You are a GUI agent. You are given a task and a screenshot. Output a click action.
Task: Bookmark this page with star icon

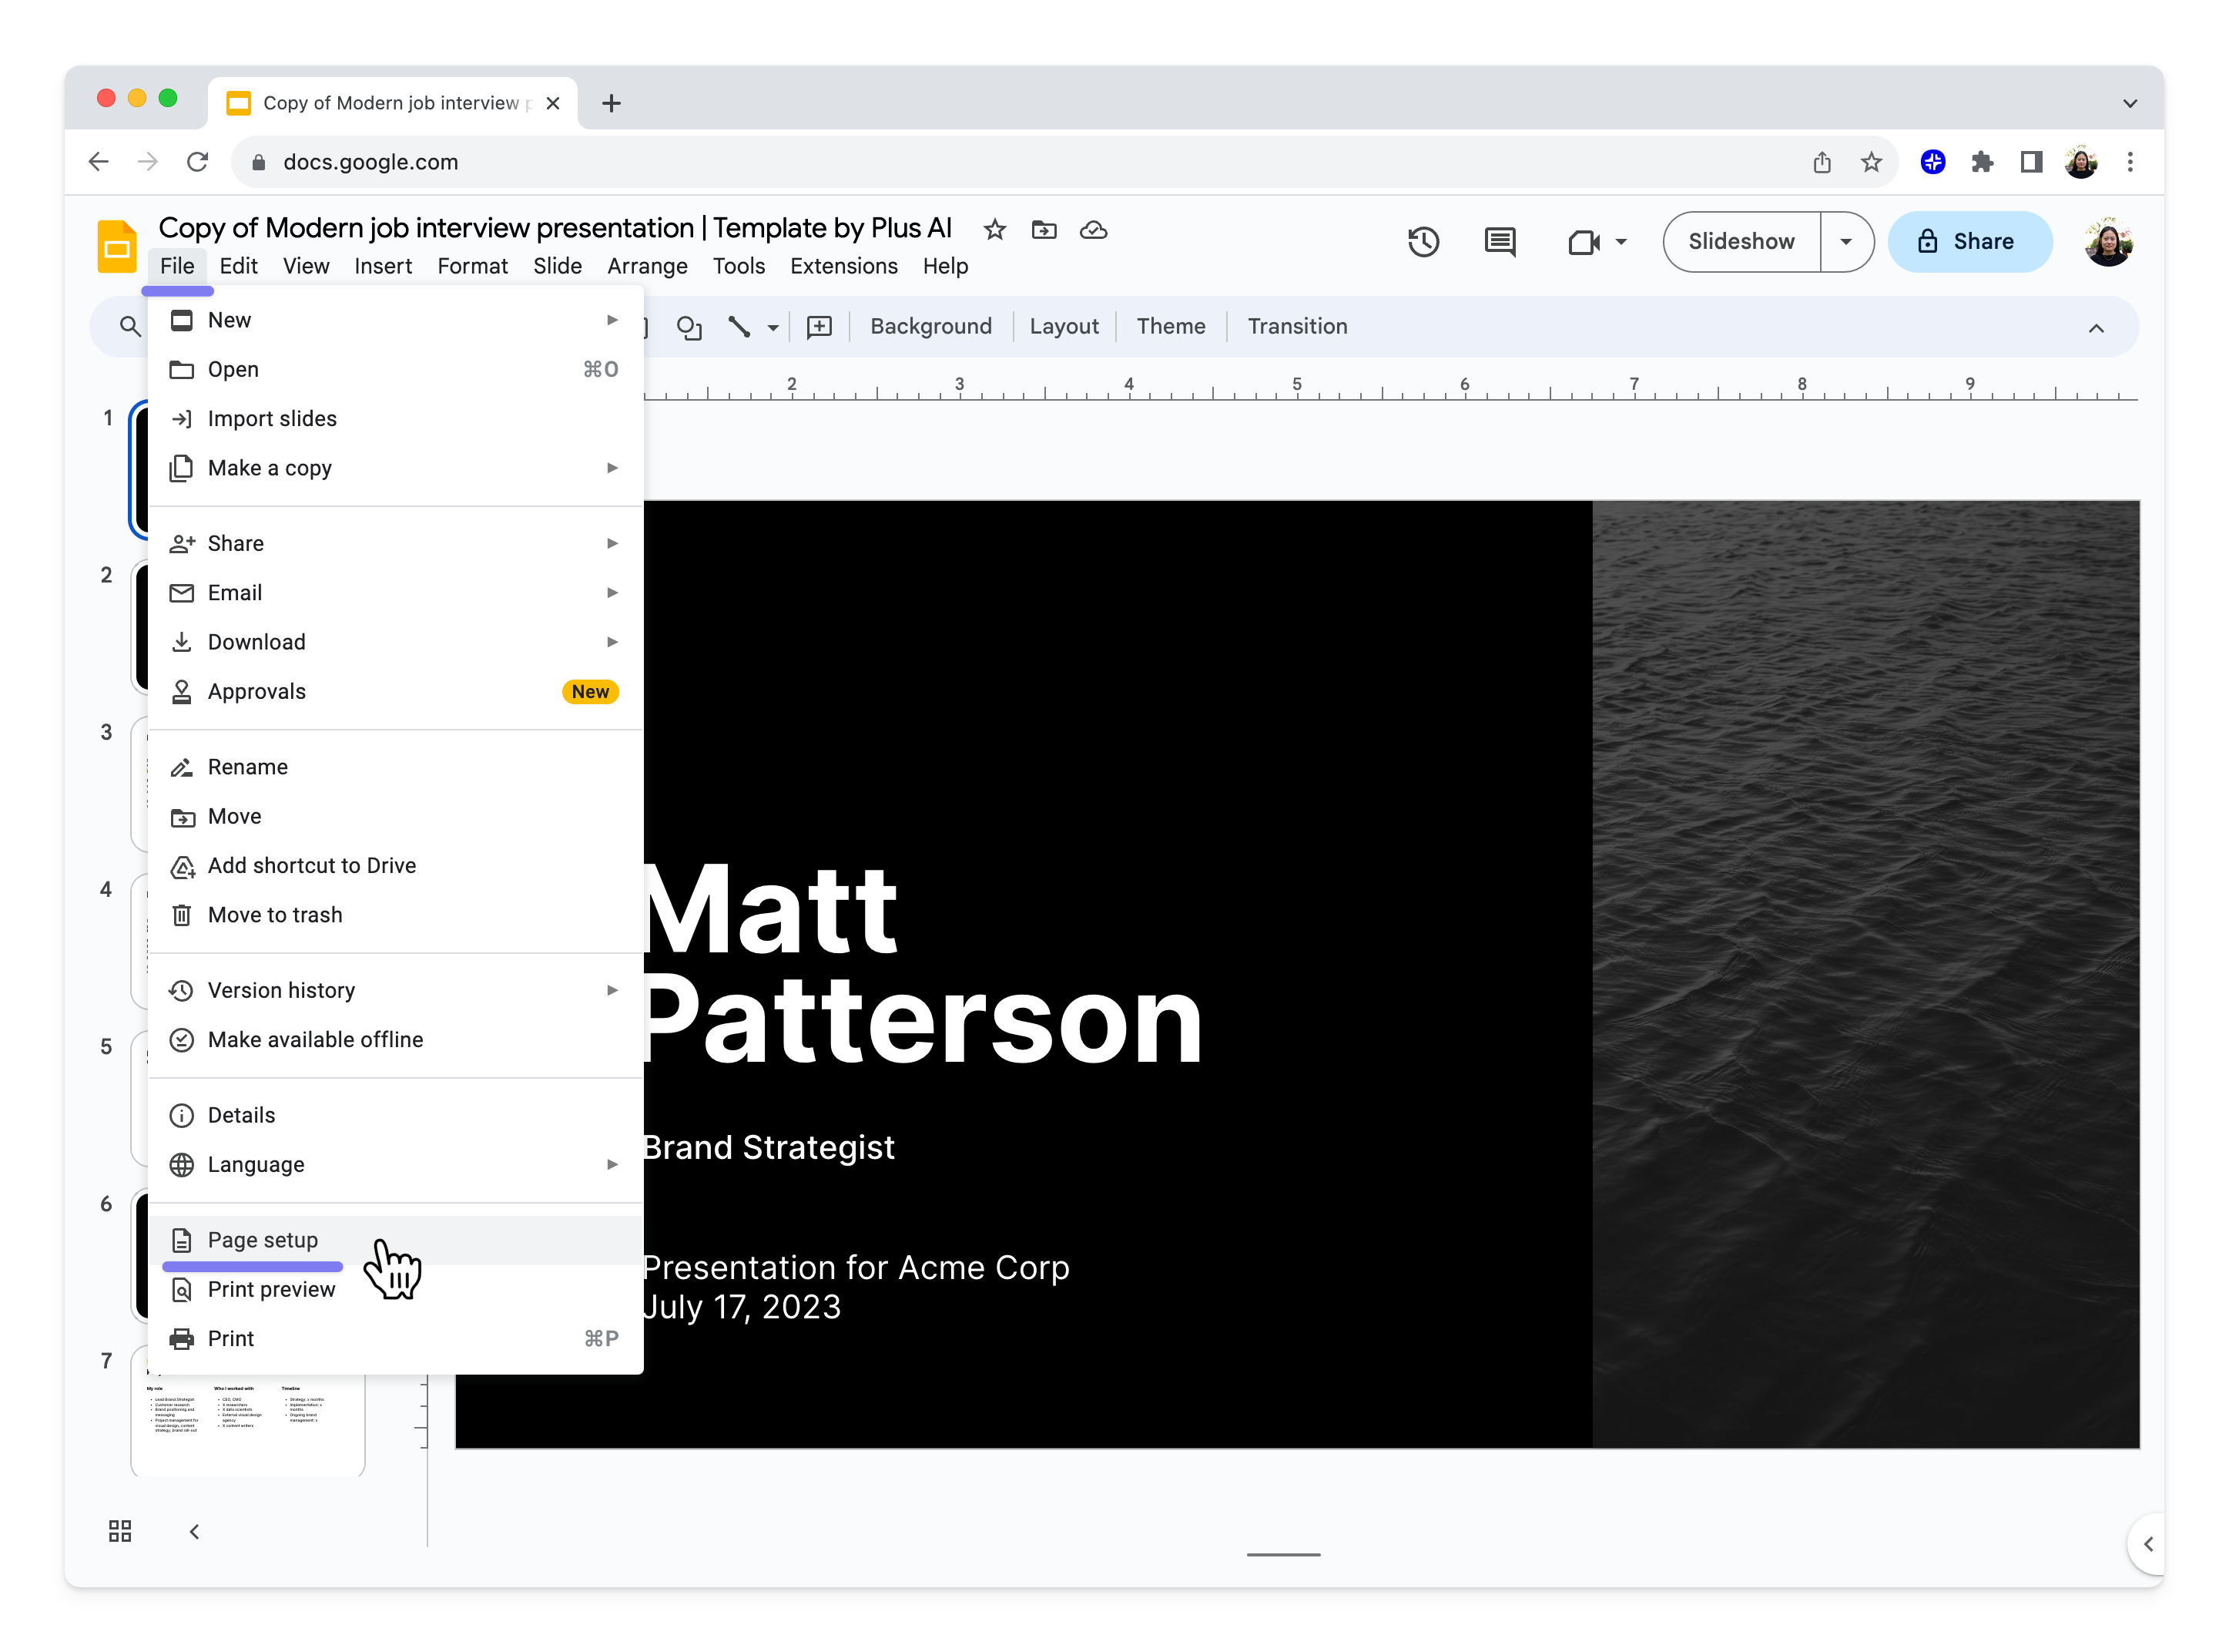click(x=1870, y=162)
